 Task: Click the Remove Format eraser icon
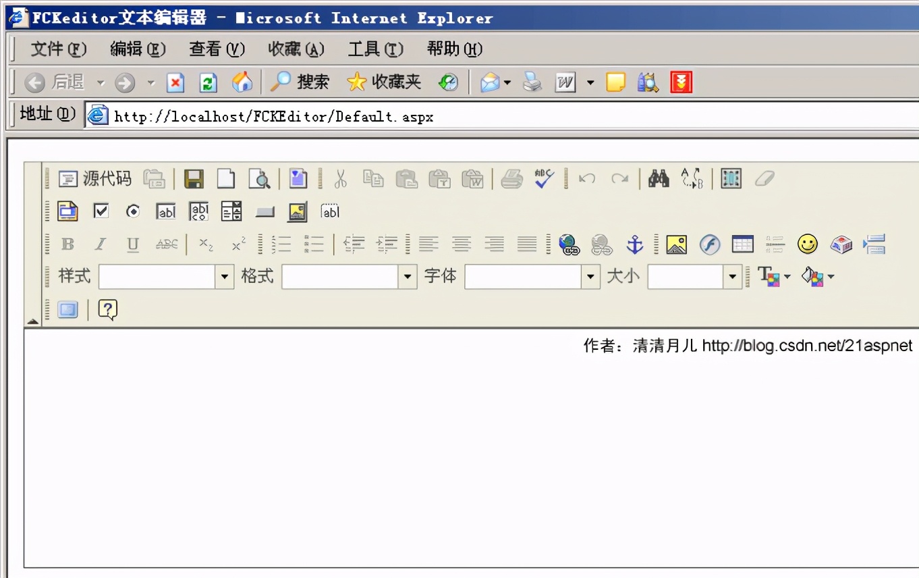click(x=764, y=179)
